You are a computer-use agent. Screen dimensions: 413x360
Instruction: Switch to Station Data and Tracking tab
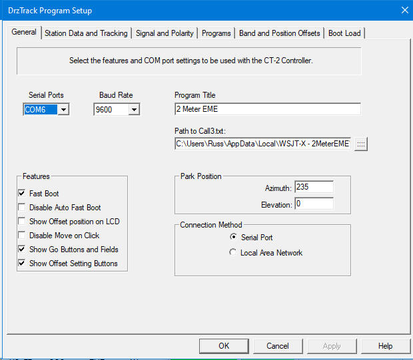(x=86, y=33)
